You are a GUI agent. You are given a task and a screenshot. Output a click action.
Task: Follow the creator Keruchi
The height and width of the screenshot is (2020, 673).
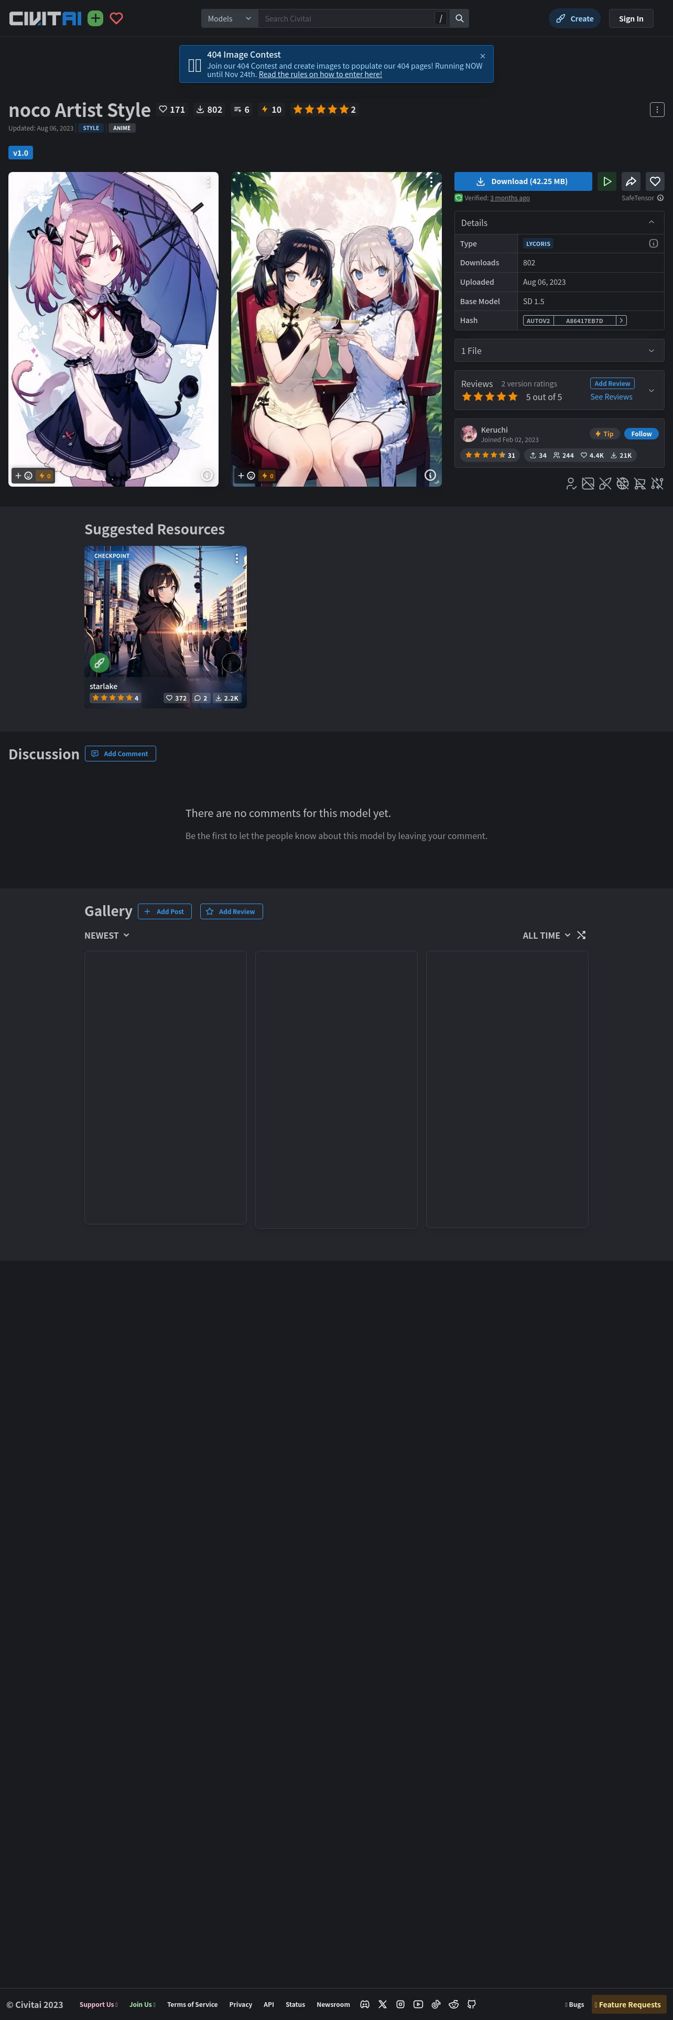point(641,434)
